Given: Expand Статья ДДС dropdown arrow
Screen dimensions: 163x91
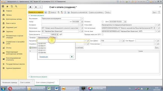Looking at the screenshot, I should coord(156,25).
